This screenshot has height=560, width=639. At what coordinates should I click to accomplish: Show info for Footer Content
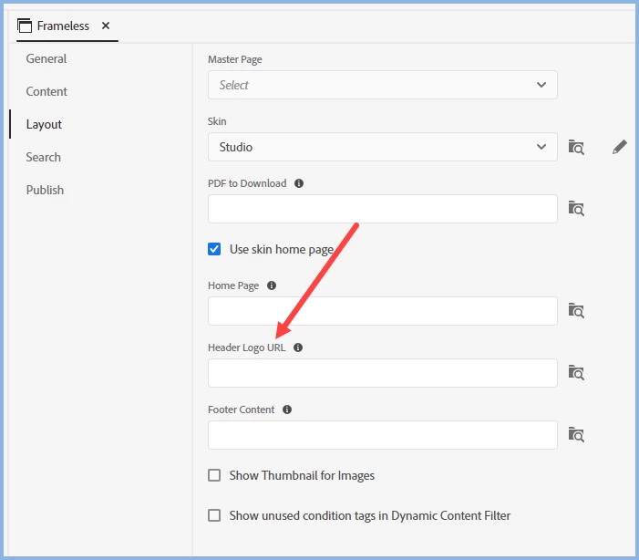click(x=287, y=410)
